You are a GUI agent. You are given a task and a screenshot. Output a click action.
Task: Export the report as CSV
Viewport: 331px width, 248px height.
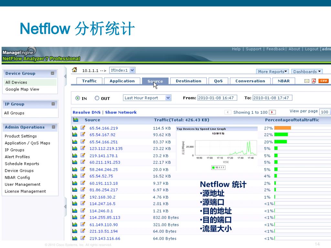[x=323, y=81]
